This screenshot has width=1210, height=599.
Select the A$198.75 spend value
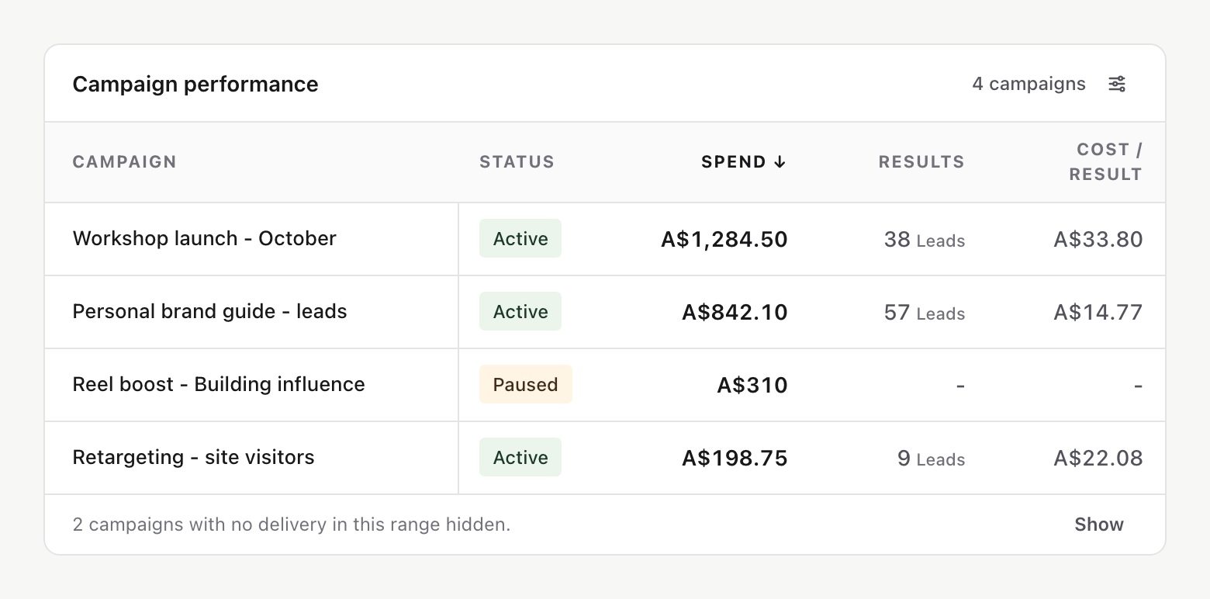(x=735, y=458)
